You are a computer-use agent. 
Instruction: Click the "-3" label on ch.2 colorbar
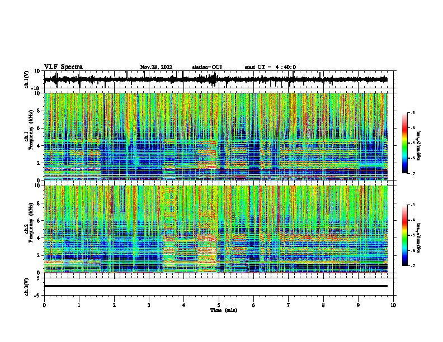(x=412, y=205)
